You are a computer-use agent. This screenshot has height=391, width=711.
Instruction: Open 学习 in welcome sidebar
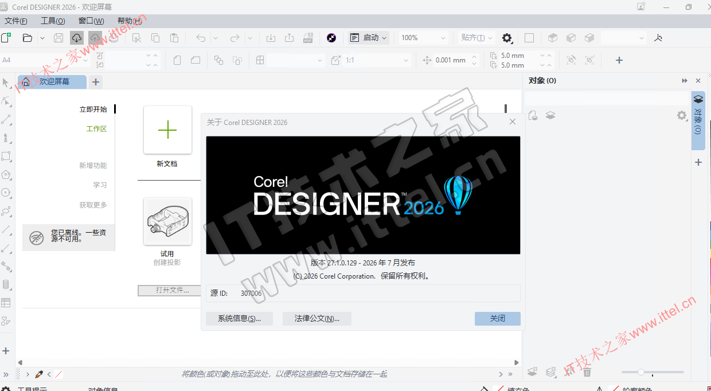click(100, 185)
